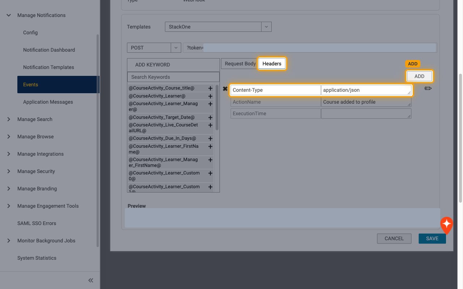
Task: Add the @CourseActivity_Learner_Manager_FirstName@ keyword via plus icon
Action: point(210,160)
